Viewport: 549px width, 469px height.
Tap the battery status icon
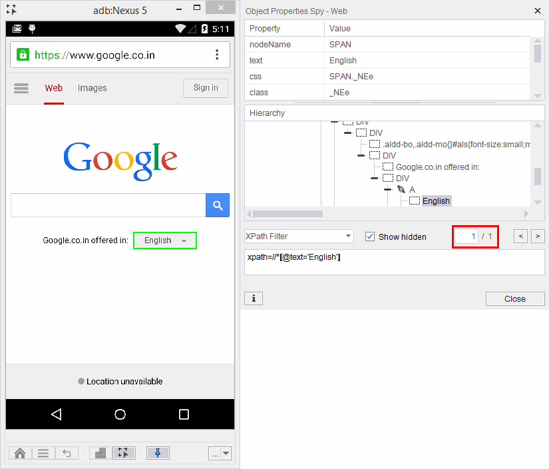click(205, 29)
